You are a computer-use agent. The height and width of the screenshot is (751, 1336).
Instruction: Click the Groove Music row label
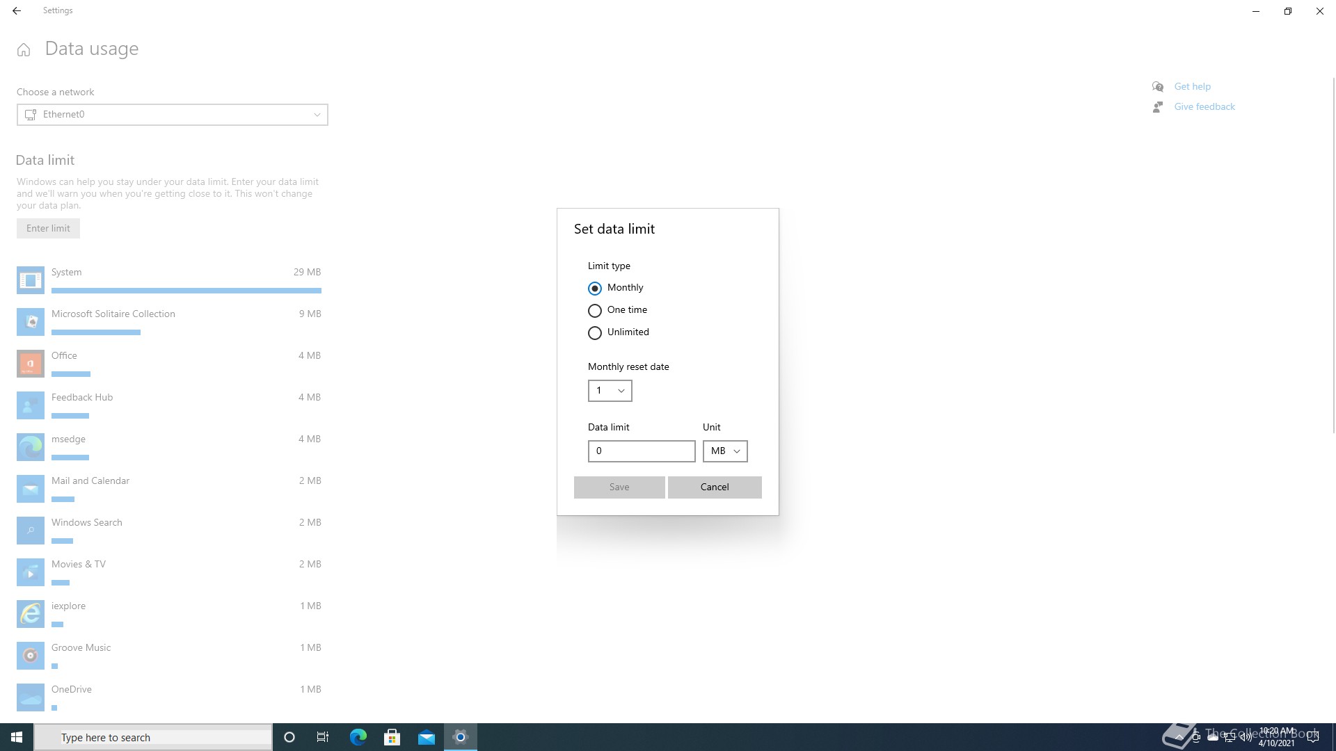point(81,648)
